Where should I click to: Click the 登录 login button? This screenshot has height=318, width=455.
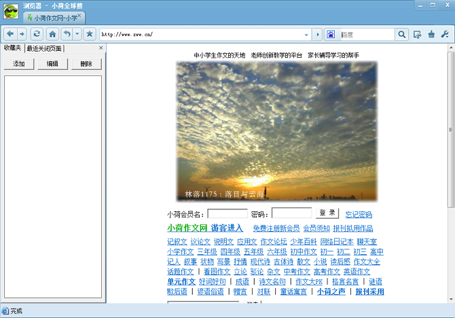[x=327, y=213]
